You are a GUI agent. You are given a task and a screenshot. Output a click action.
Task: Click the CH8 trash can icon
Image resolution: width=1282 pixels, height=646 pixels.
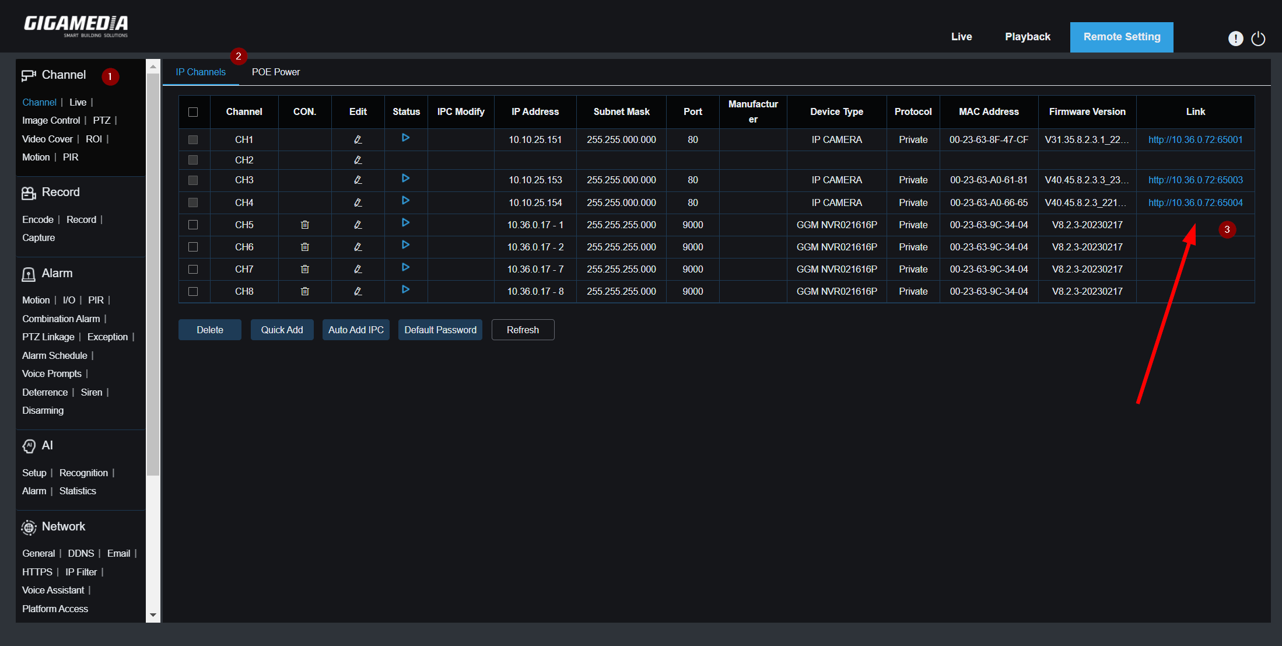click(304, 291)
